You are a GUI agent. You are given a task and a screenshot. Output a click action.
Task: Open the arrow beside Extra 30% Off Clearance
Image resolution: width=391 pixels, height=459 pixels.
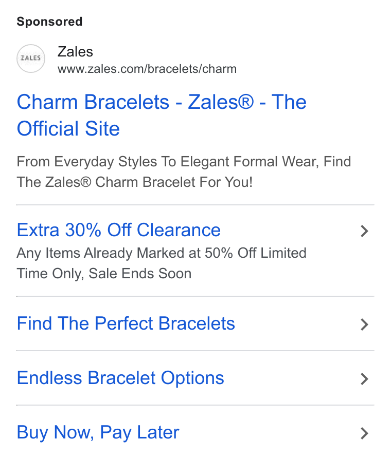tap(364, 231)
